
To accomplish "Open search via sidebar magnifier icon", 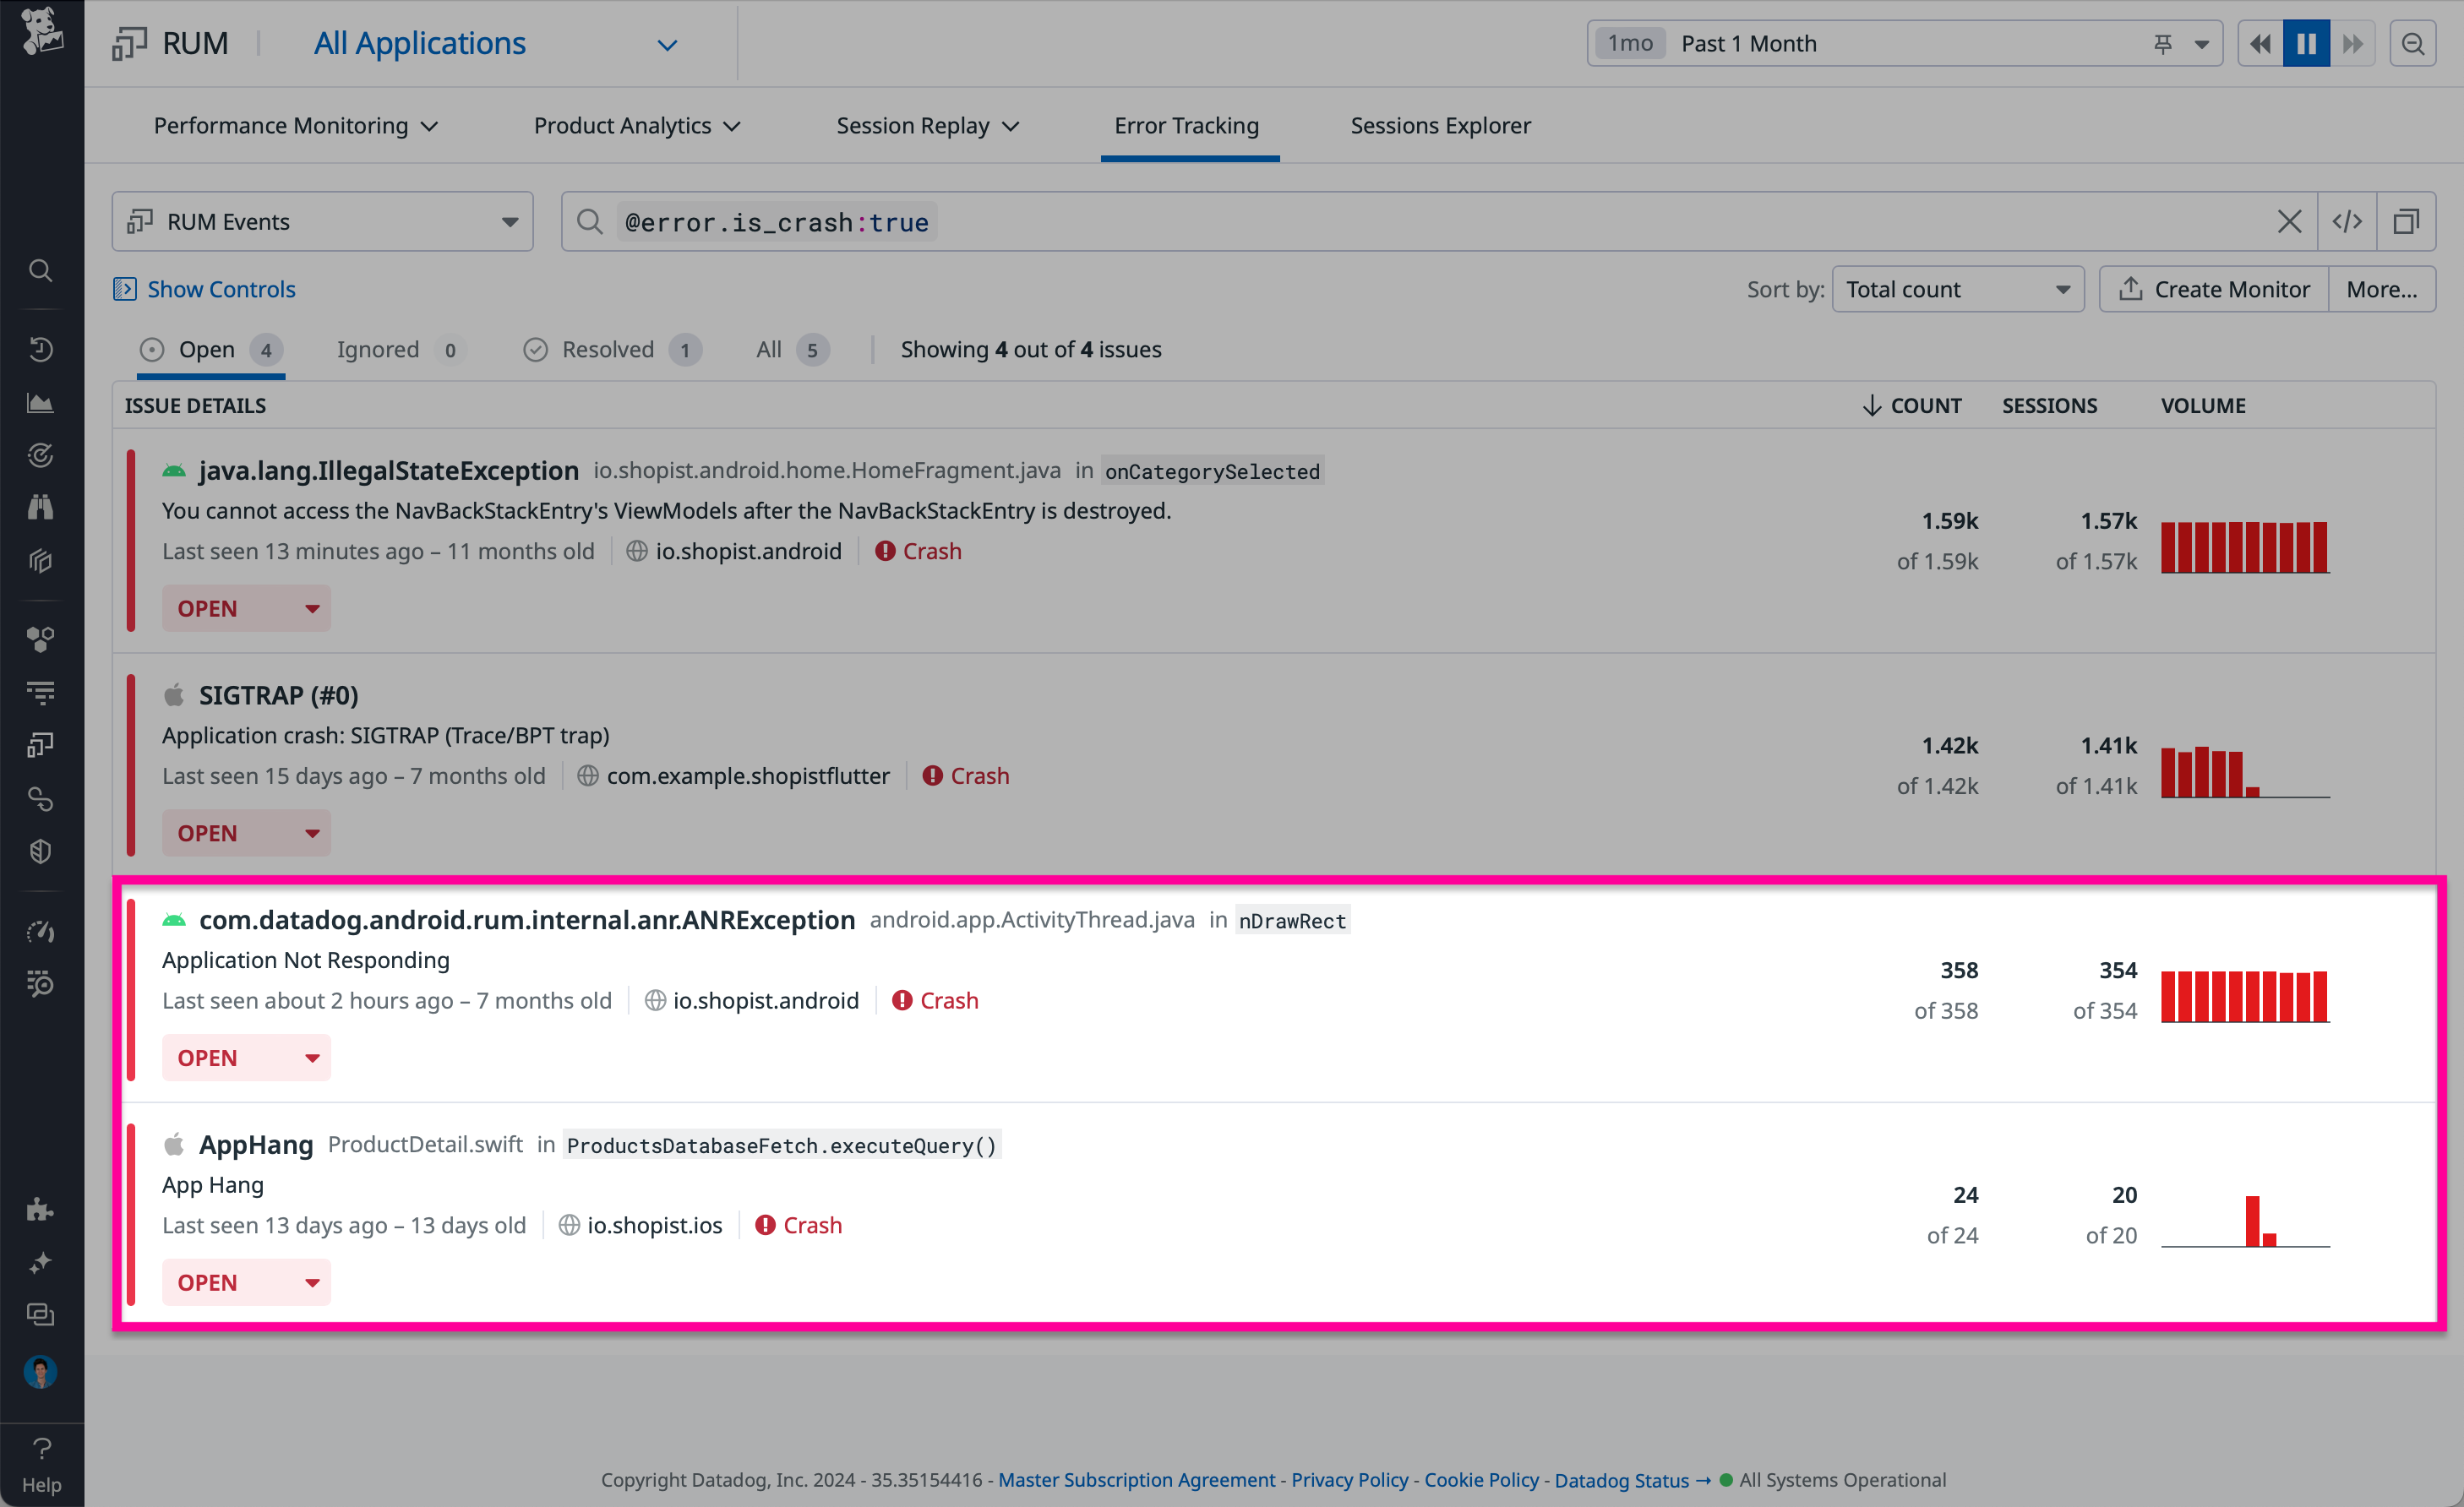I will point(40,270).
